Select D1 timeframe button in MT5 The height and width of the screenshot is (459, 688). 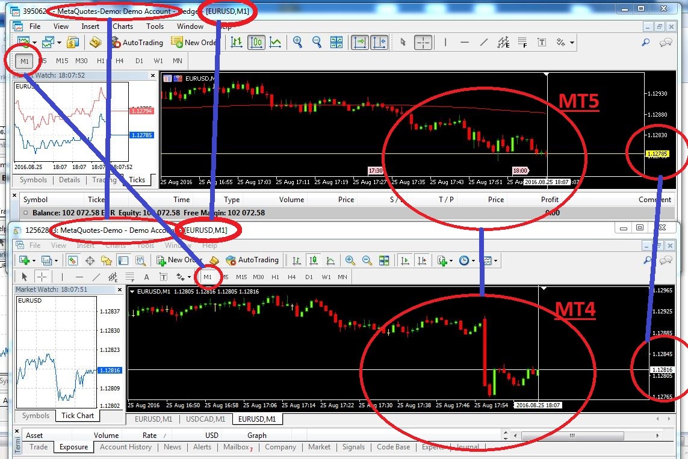tap(139, 61)
